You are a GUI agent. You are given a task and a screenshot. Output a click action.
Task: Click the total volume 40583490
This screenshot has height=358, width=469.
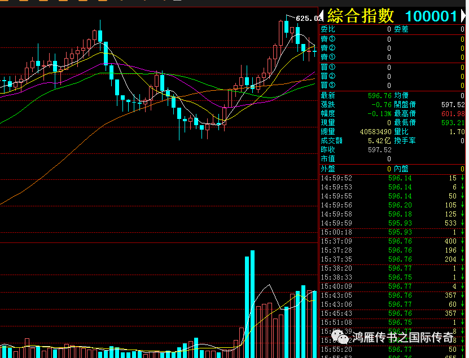[x=376, y=132]
